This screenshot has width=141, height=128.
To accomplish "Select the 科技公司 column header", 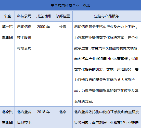I will pos(24,16).
